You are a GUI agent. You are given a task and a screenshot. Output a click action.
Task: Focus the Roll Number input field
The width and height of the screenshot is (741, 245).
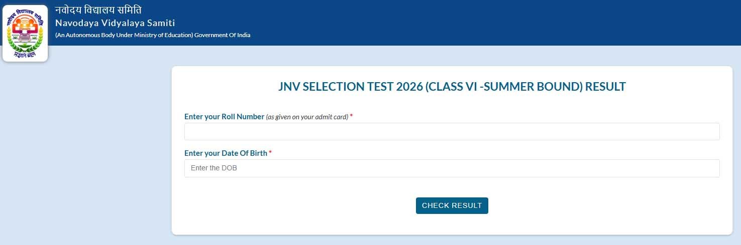coord(452,132)
